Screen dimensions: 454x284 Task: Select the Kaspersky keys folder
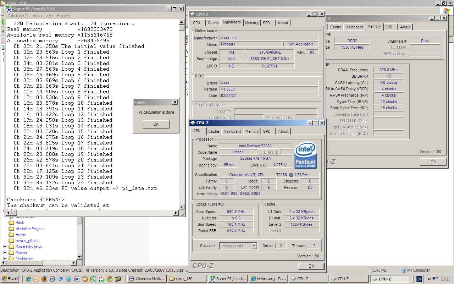coord(29,247)
